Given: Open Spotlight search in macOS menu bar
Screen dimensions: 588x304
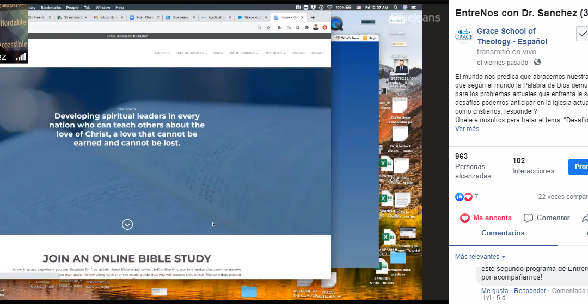Looking at the screenshot, I should point(396,7).
